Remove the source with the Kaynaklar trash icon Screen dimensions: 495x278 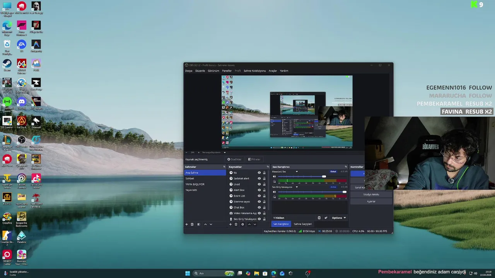pyautogui.click(x=236, y=224)
